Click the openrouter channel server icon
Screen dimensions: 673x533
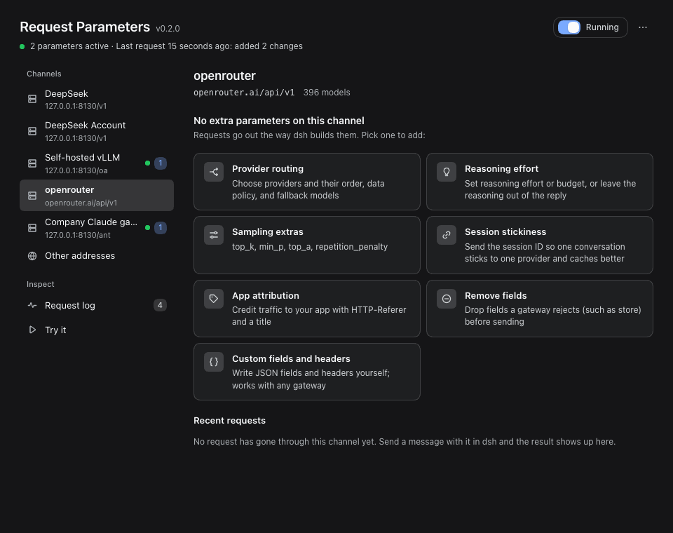[x=32, y=196]
